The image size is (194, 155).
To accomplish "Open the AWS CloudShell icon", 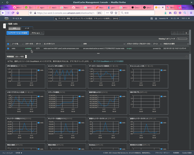I will [x=152, y=19].
